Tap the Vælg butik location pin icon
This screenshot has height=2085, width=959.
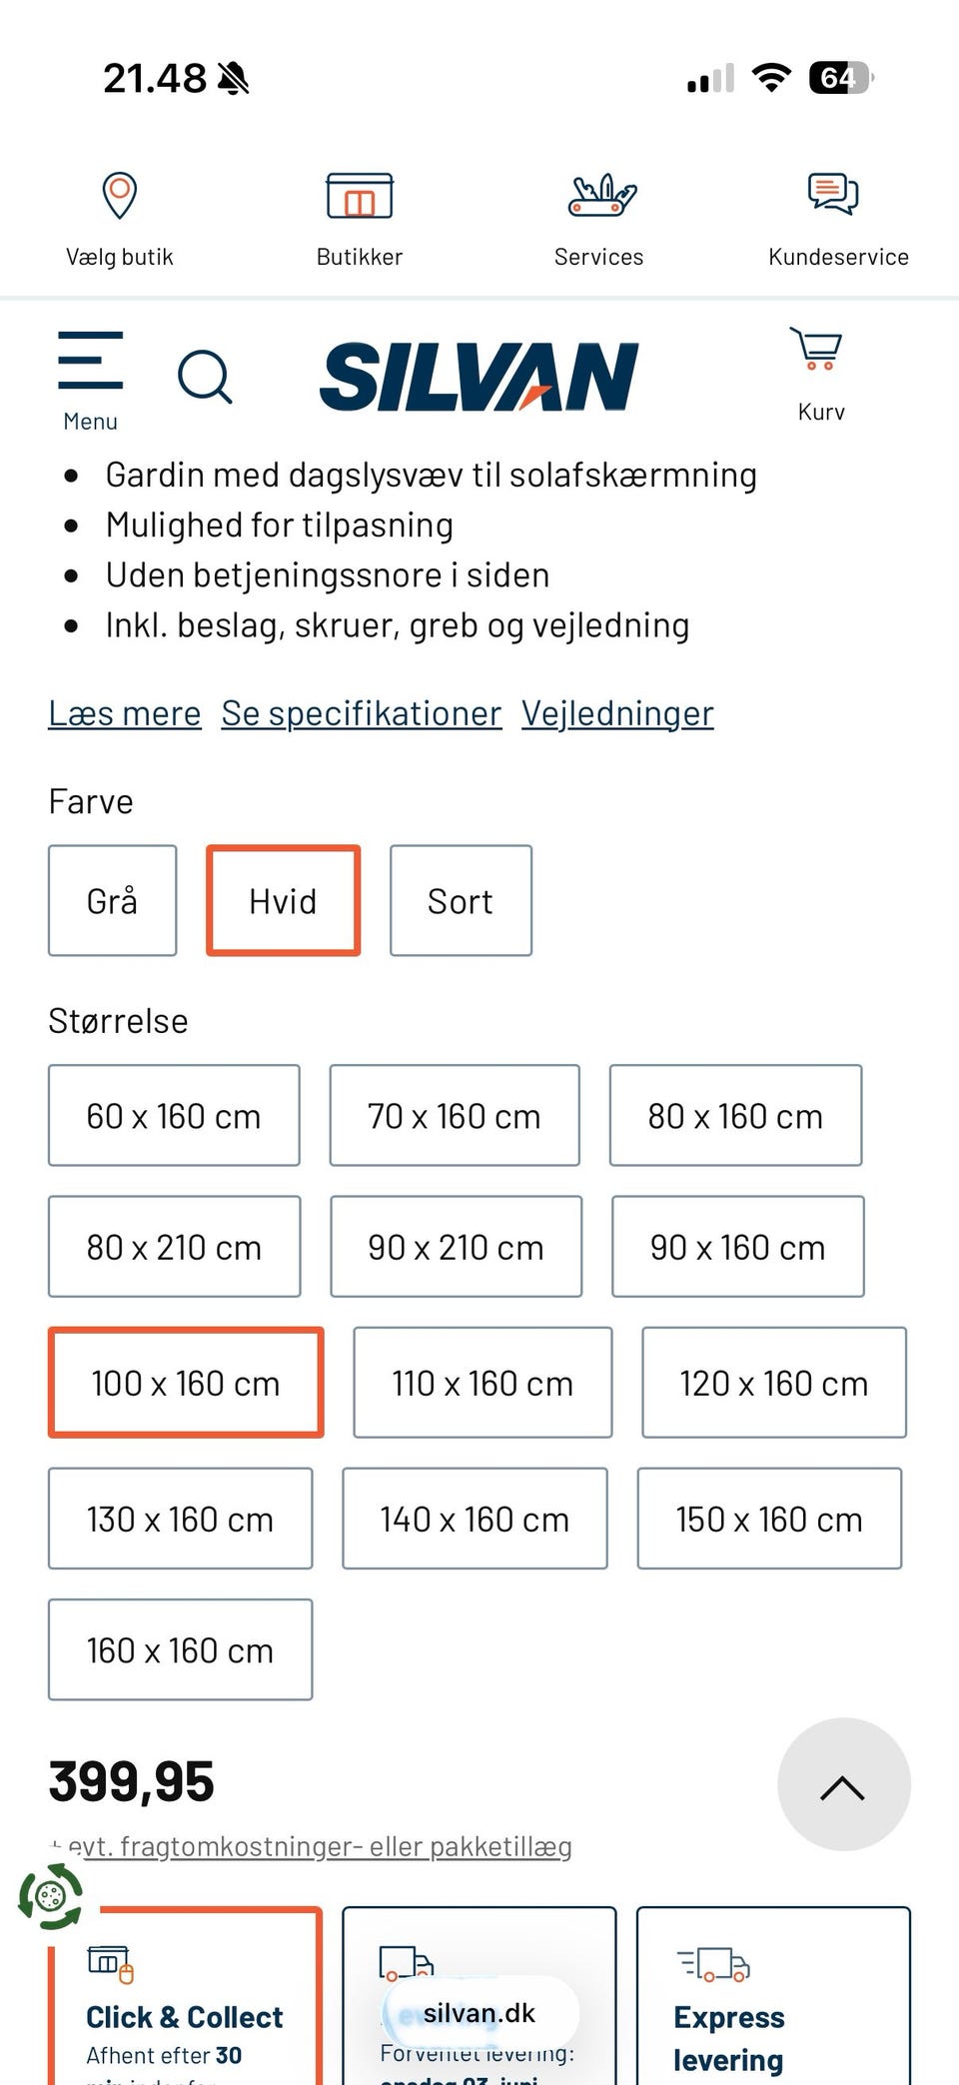pyautogui.click(x=119, y=195)
